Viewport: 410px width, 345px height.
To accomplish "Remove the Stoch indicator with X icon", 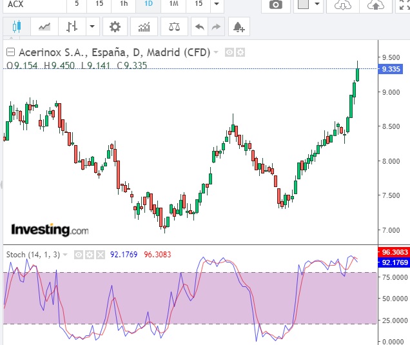I will pos(101,255).
